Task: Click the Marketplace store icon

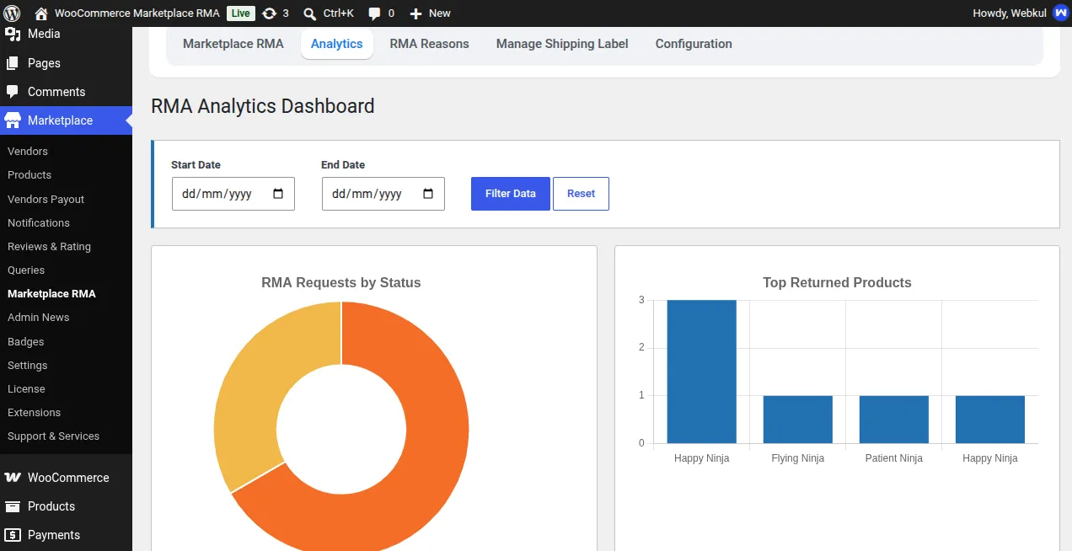Action: coord(13,120)
